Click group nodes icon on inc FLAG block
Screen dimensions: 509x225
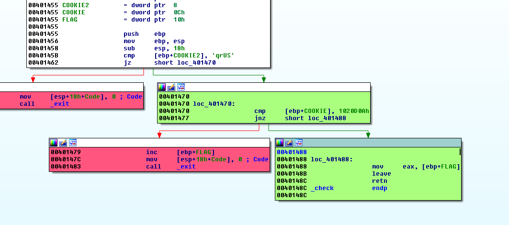click(73, 143)
